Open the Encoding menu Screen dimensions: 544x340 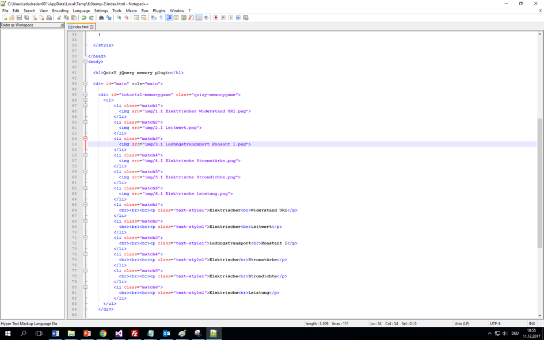click(60, 11)
